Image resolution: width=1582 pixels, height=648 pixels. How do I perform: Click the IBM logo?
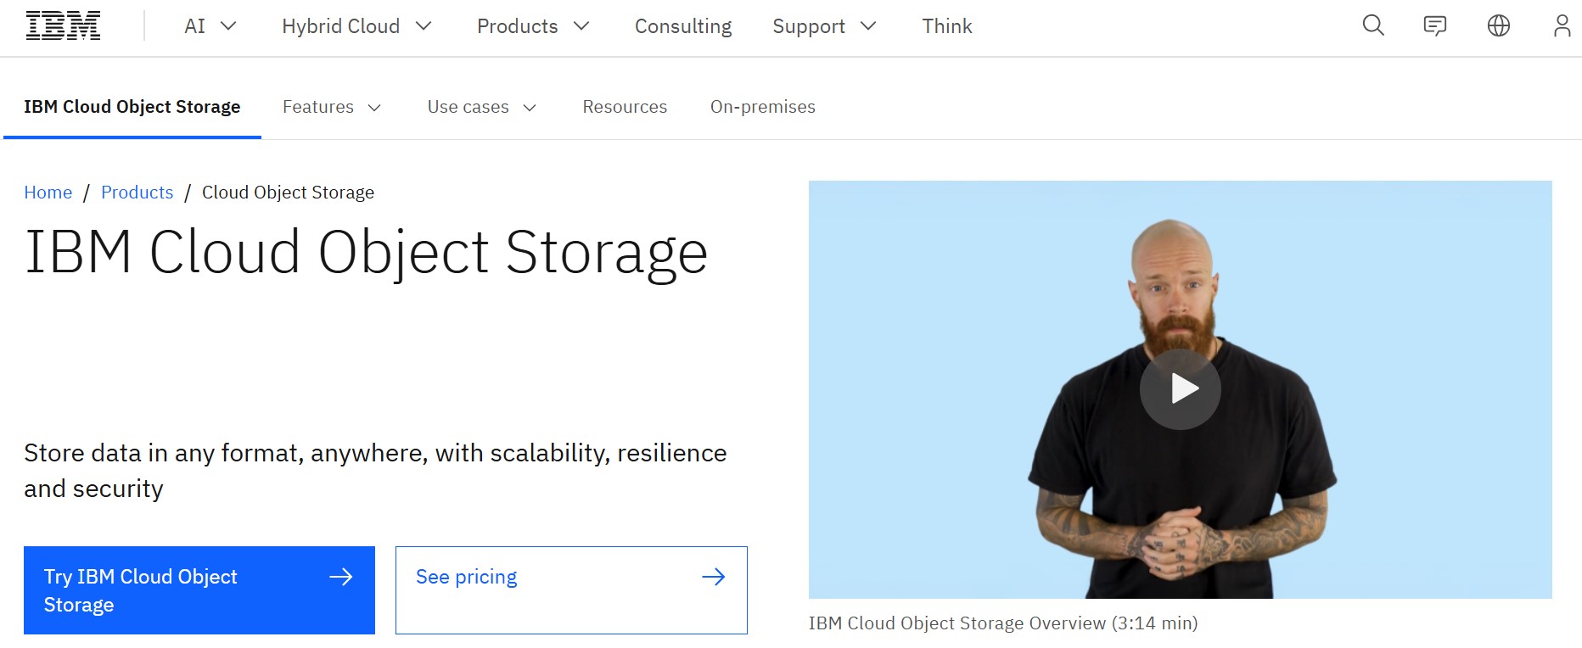[64, 26]
